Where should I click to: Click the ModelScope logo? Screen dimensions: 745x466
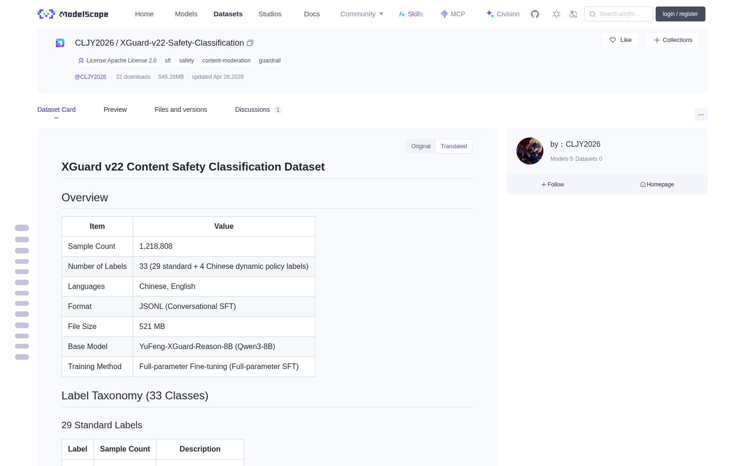[x=73, y=14]
